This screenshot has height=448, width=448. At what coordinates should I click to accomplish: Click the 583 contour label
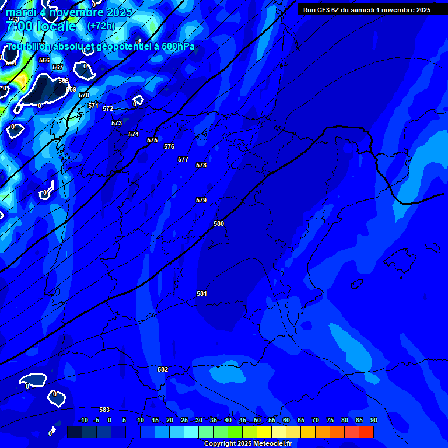click(x=104, y=409)
